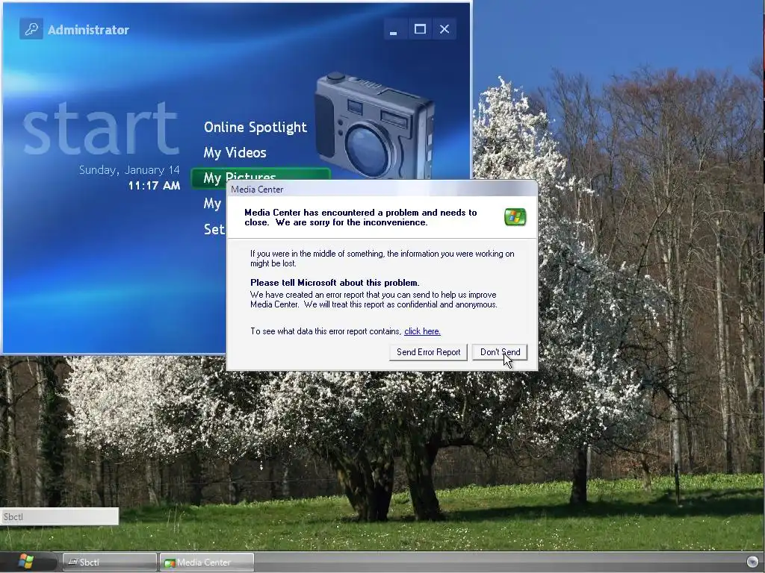Switch to Sbctl taskbar button
The width and height of the screenshot is (765, 573).
pyautogui.click(x=110, y=563)
